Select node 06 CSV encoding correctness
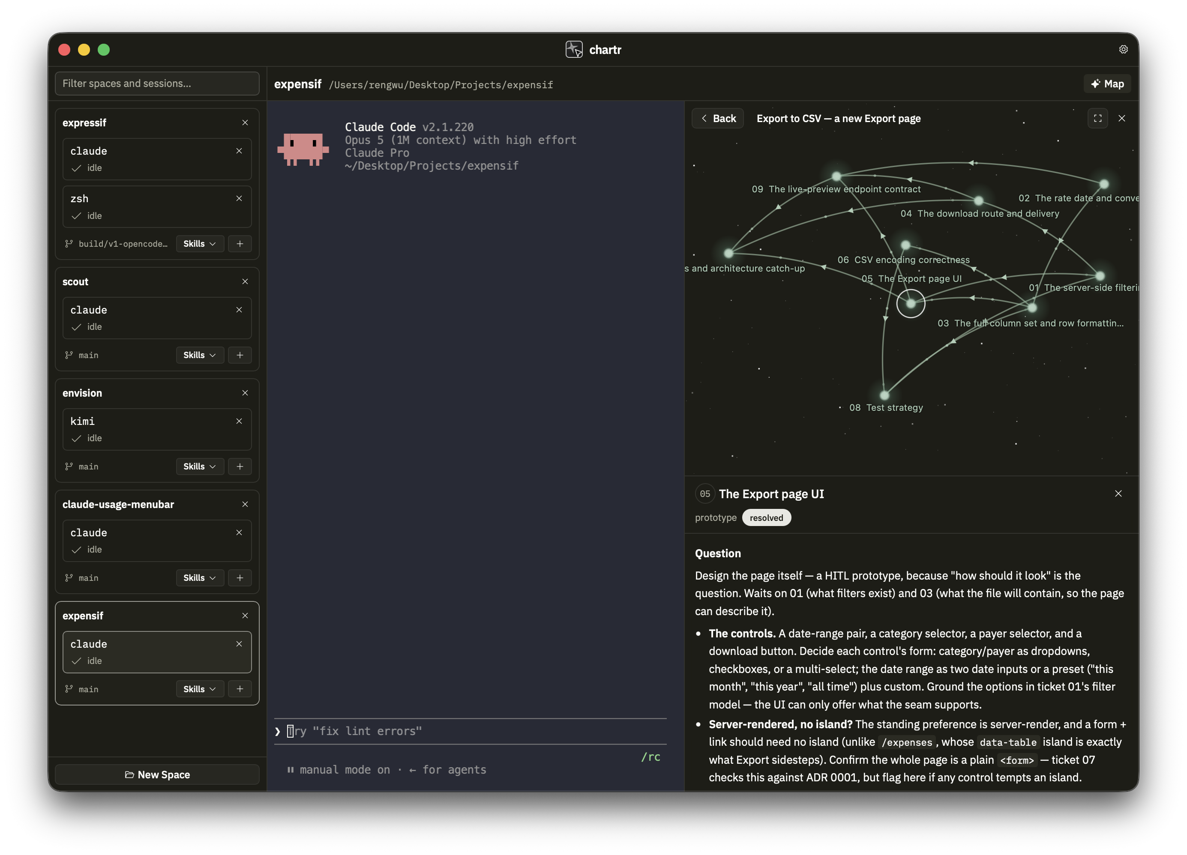This screenshot has height=855, width=1187. [905, 245]
